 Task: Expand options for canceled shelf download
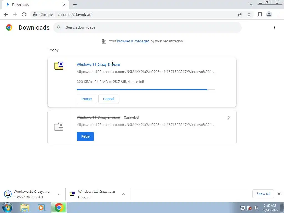[x=124, y=194]
